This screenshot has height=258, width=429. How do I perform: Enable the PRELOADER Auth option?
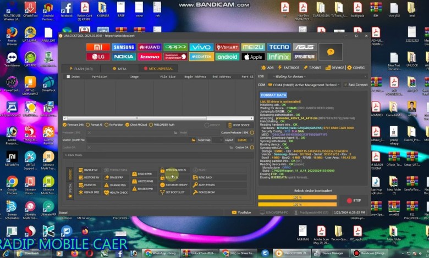click(x=162, y=125)
